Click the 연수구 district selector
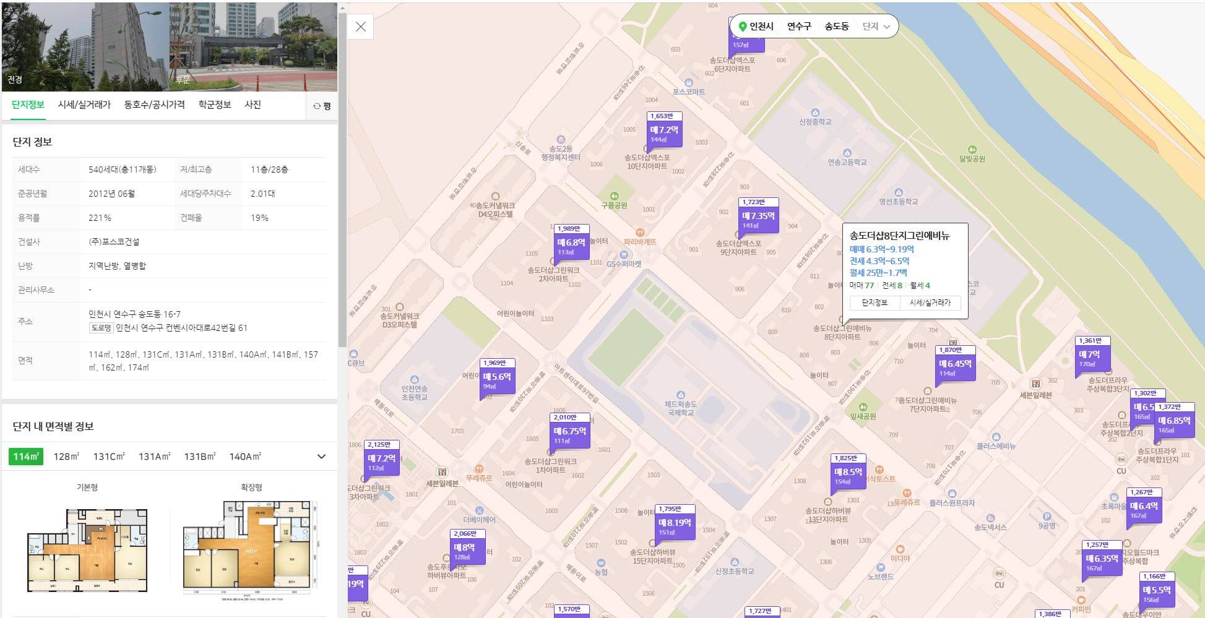Image resolution: width=1205 pixels, height=618 pixels. coord(799,27)
